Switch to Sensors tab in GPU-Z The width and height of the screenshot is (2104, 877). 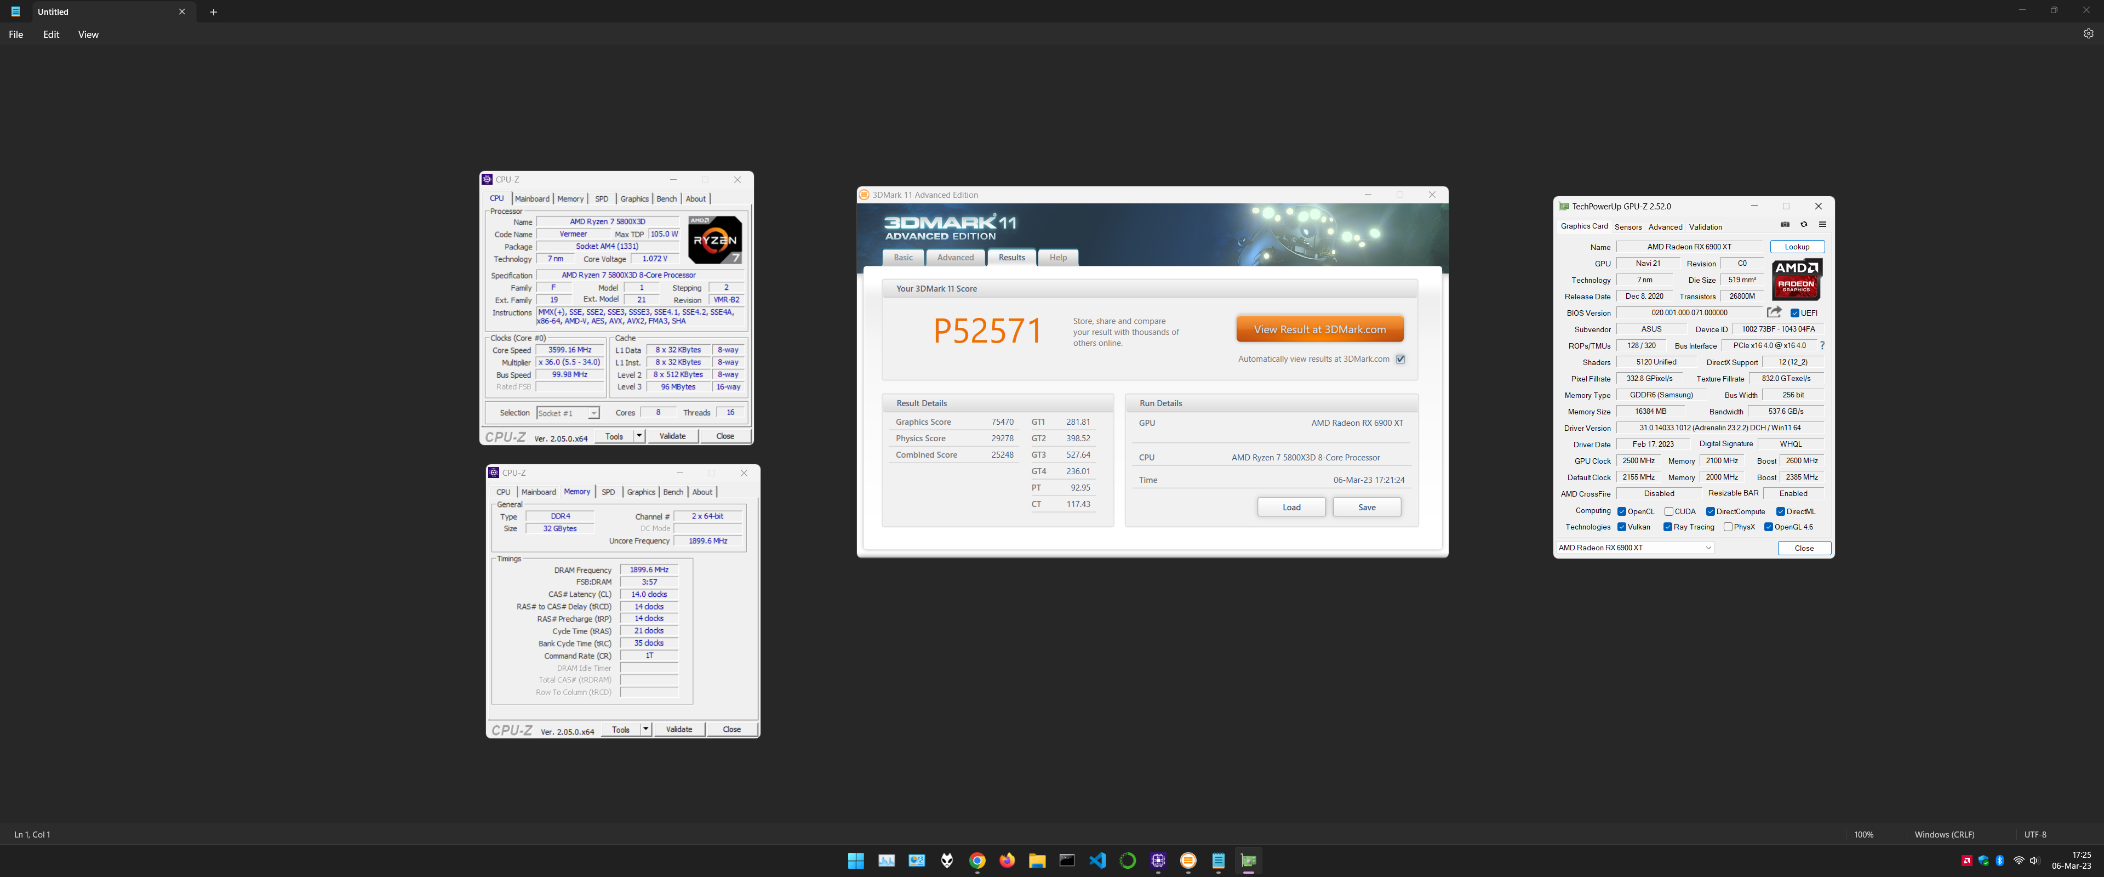pos(1627,227)
